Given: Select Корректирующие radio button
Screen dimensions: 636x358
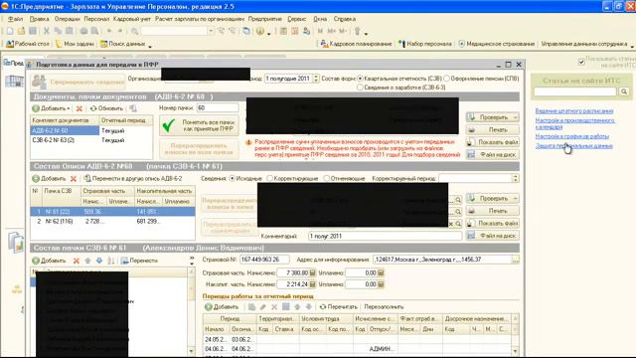Looking at the screenshot, I should point(269,179).
